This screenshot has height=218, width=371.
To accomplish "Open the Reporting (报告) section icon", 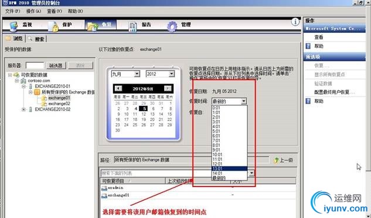I will coord(132,26).
